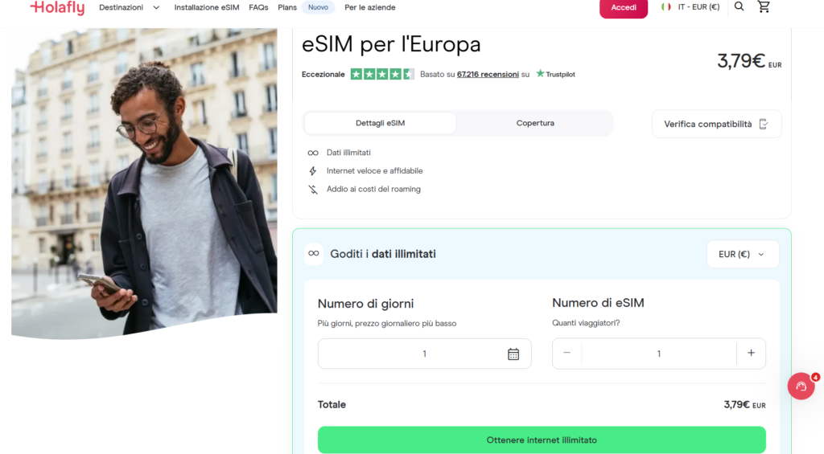Click the Trustpilot logo
Screen dimensions: 824x454
click(x=556, y=74)
